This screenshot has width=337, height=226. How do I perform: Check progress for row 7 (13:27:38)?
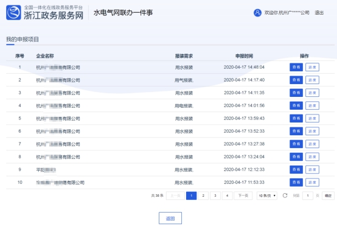312,144
